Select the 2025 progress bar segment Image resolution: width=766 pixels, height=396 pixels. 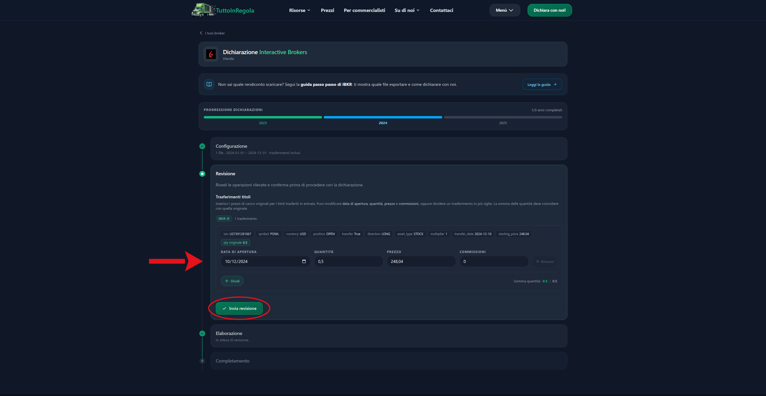503,117
